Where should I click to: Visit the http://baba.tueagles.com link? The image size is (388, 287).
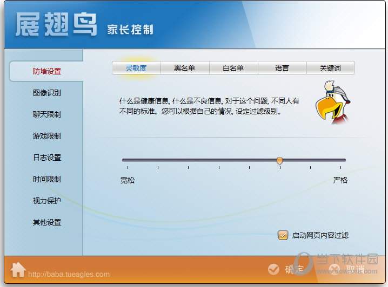69,275
